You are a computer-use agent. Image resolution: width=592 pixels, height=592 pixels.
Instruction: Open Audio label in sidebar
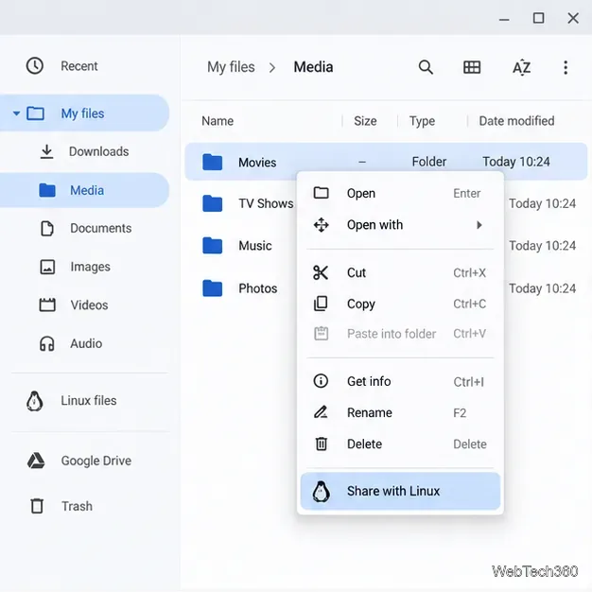(x=86, y=343)
